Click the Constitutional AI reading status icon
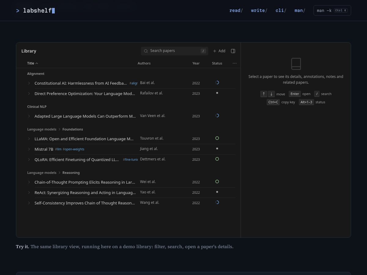The width and height of the screenshot is (367, 275). pos(217,82)
